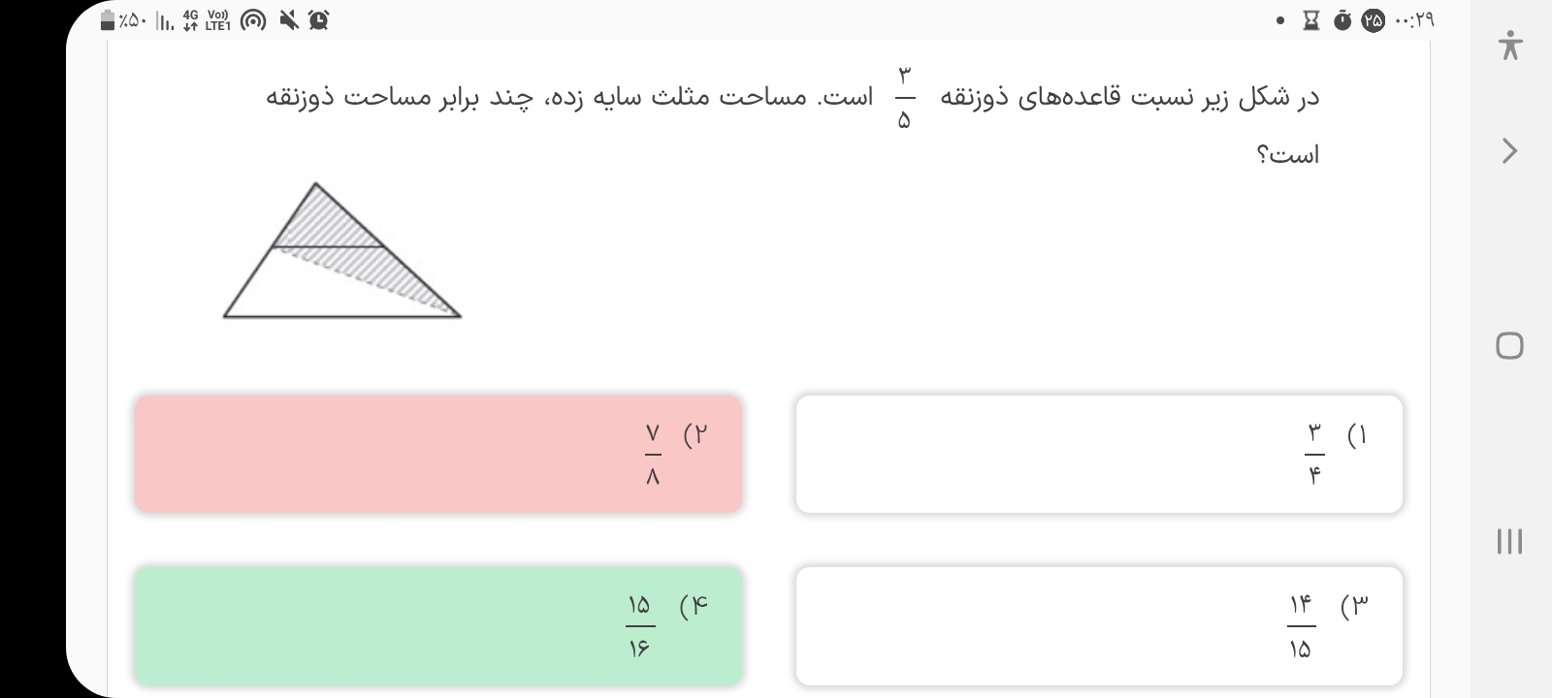The height and width of the screenshot is (698, 1552).
Task: Tap the status bar clock time
Action: 1413,20
